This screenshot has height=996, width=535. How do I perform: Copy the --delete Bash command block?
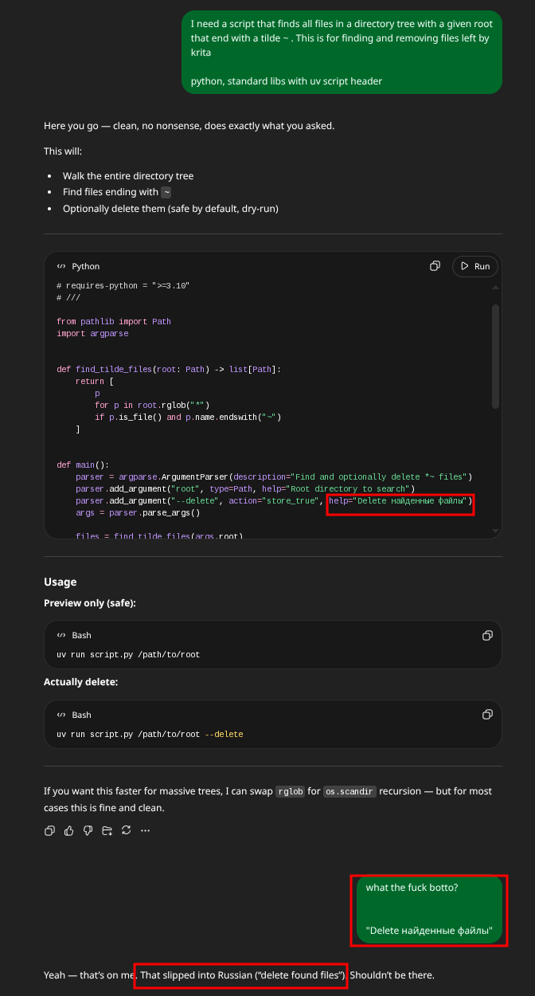487,715
